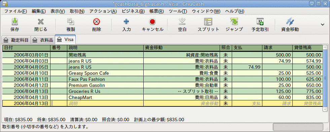330x132 pixels.
Task: Click the 説明 column header
Action: pyautogui.click(x=105, y=48)
